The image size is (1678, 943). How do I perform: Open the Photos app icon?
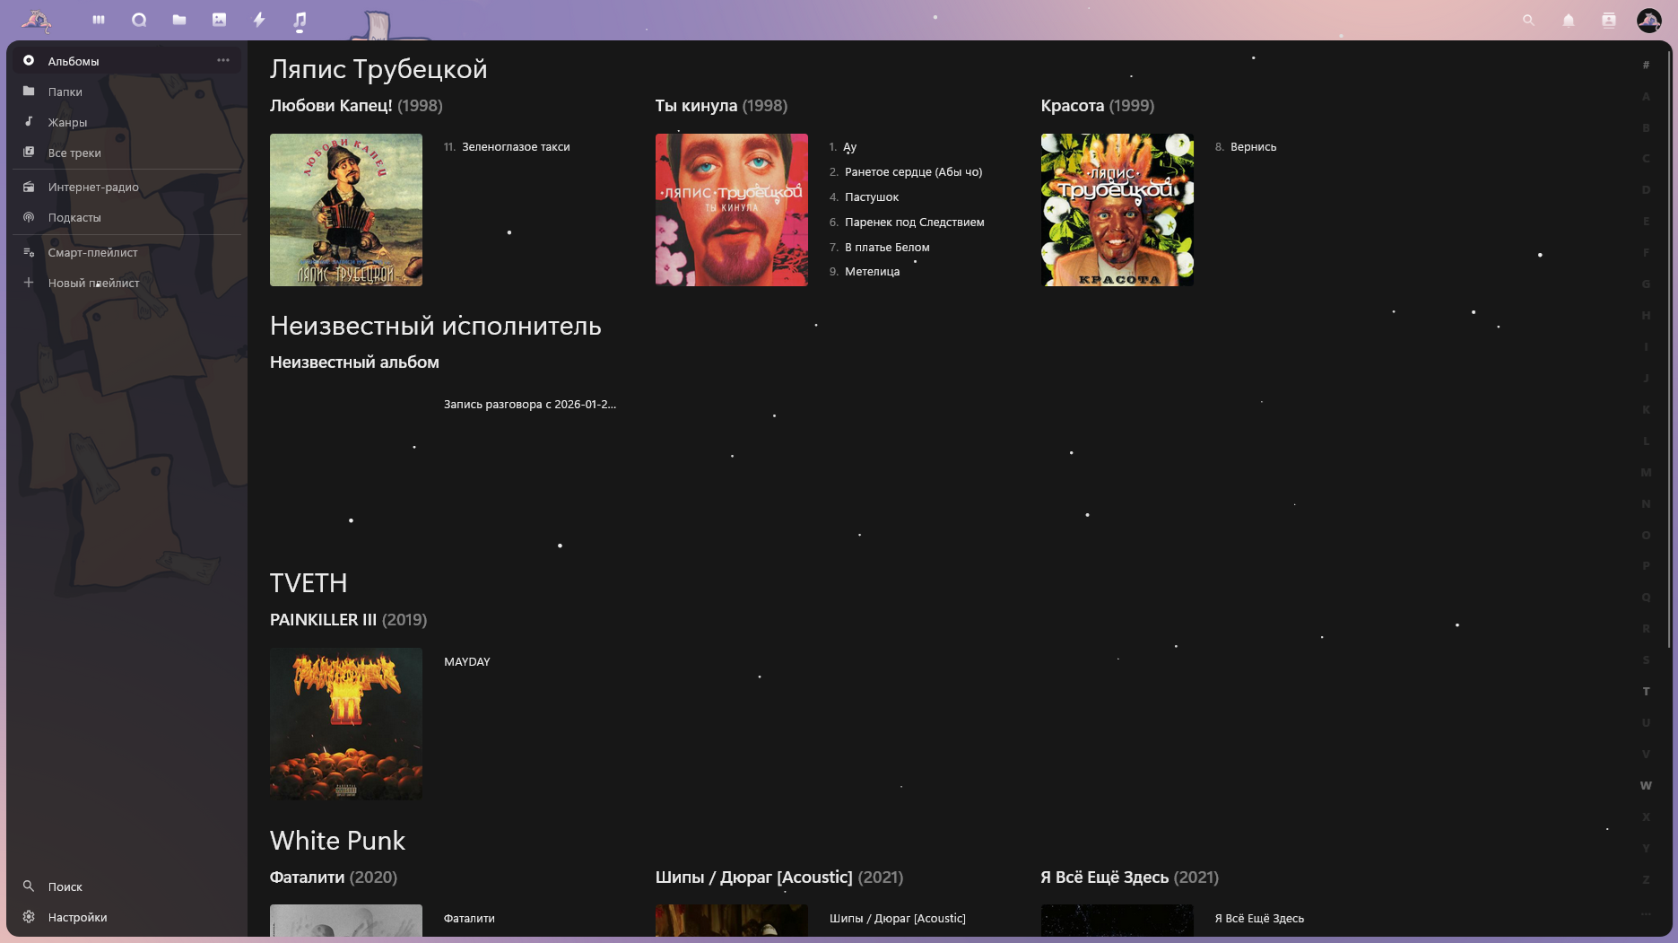coord(218,19)
